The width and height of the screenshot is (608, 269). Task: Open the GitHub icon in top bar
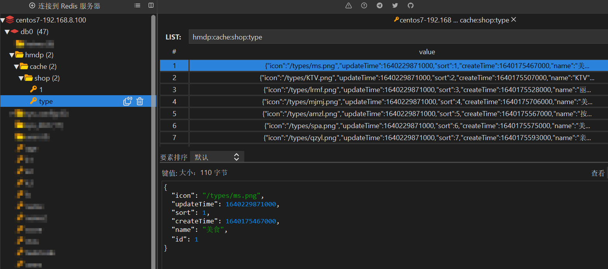click(x=411, y=5)
